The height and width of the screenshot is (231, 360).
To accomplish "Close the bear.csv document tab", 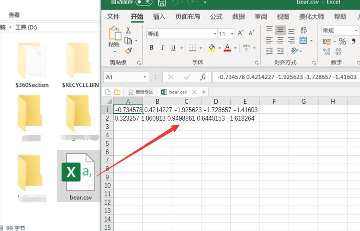I will tap(194, 92).
